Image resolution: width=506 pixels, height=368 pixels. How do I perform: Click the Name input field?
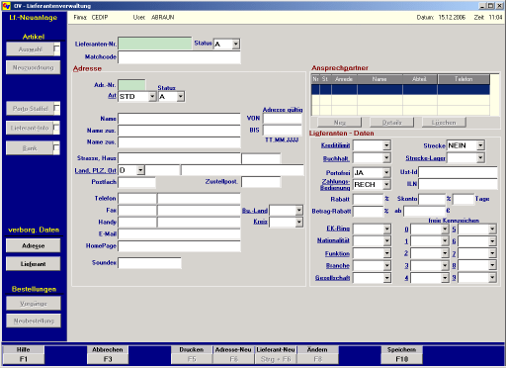[x=179, y=119]
